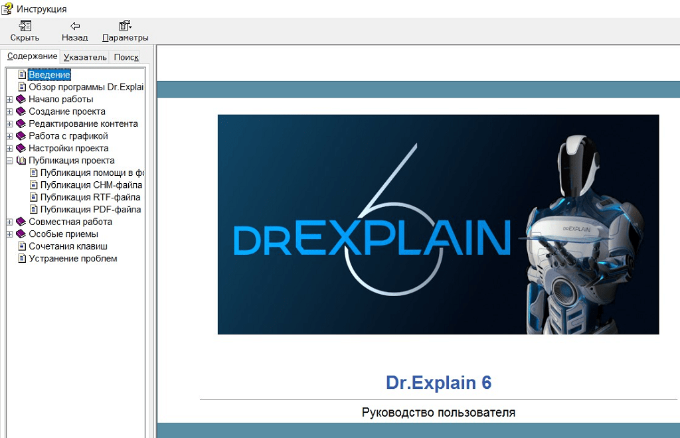680x438 pixels.
Task: Open the Параметры toolbar icon
Action: pos(126,26)
